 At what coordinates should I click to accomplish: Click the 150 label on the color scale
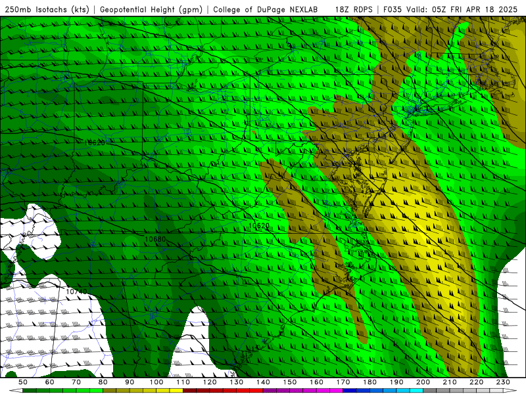(x=290, y=382)
